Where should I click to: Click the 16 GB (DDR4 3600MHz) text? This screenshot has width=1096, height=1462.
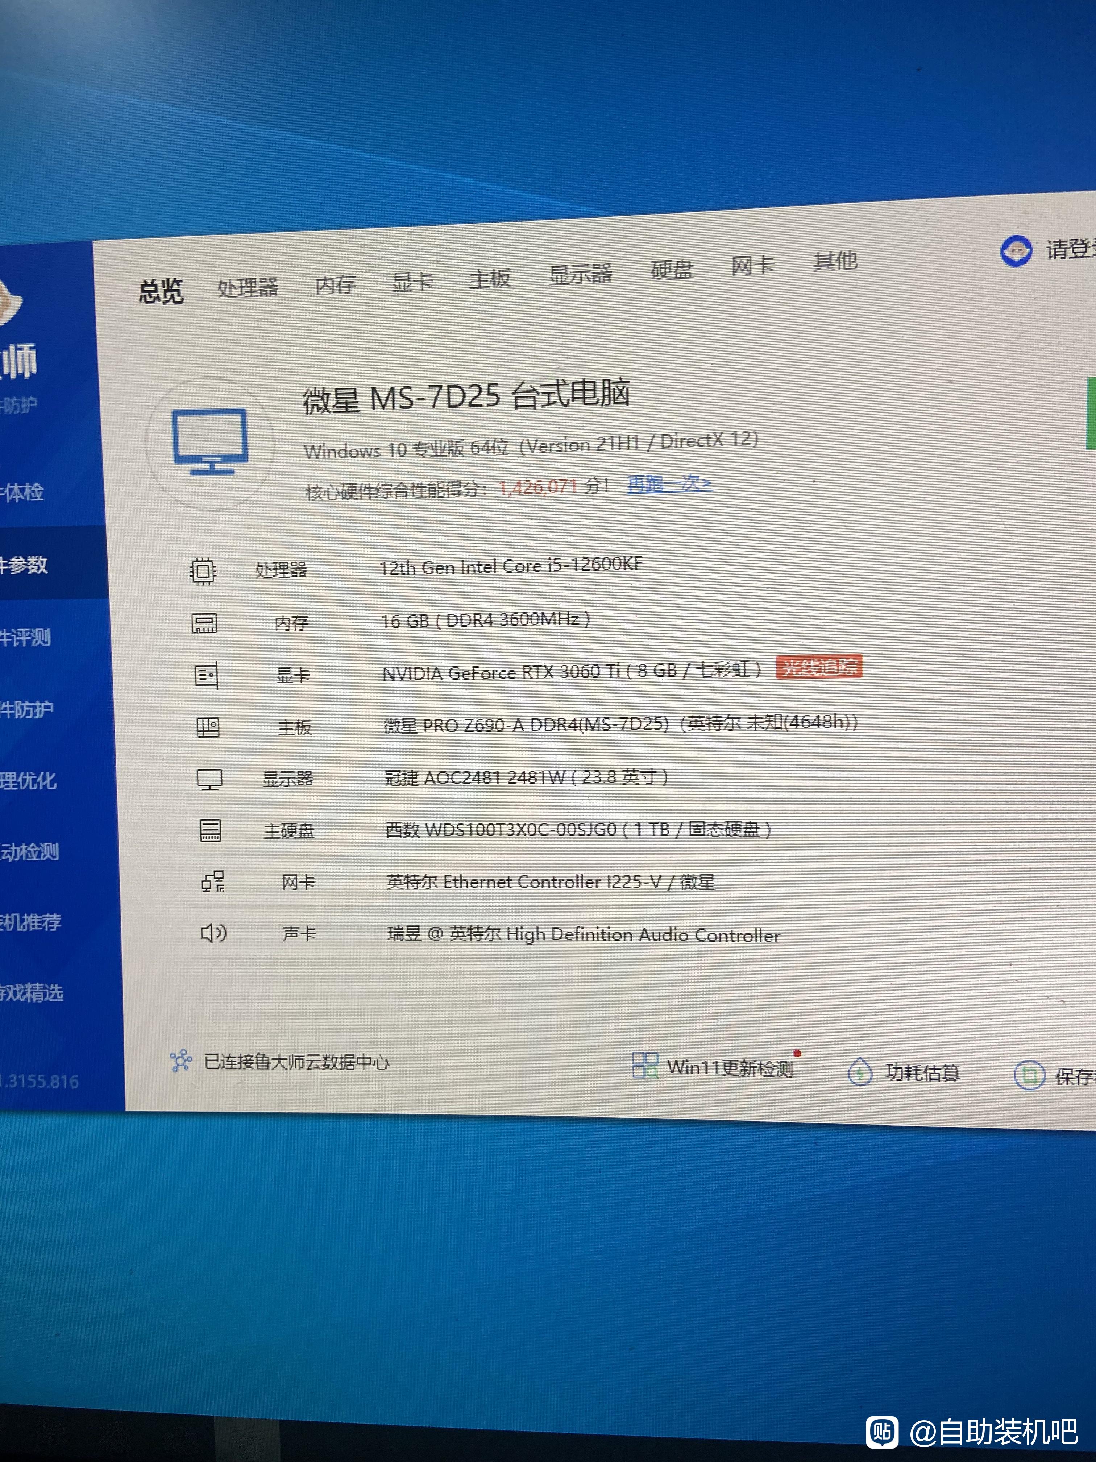486,620
